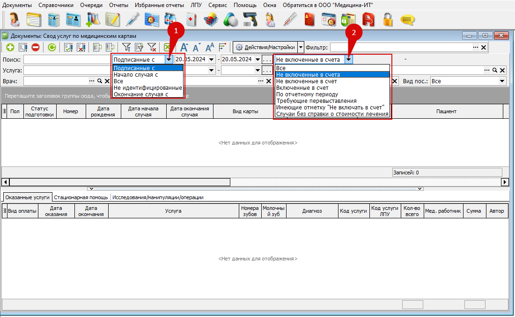Click ellipsis button in the Фильтр field
515x317 pixels.
(476, 48)
